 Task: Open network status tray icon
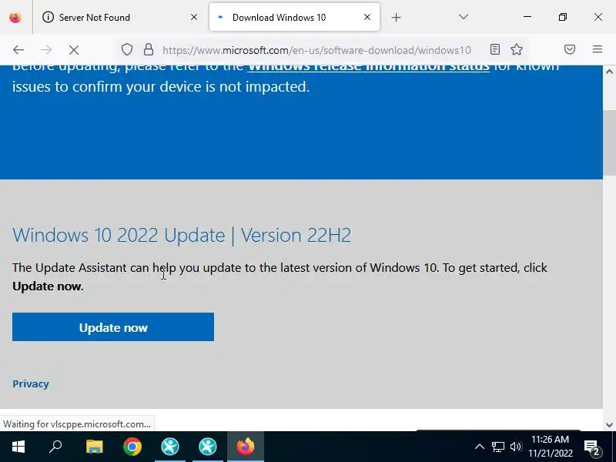pyautogui.click(x=497, y=447)
